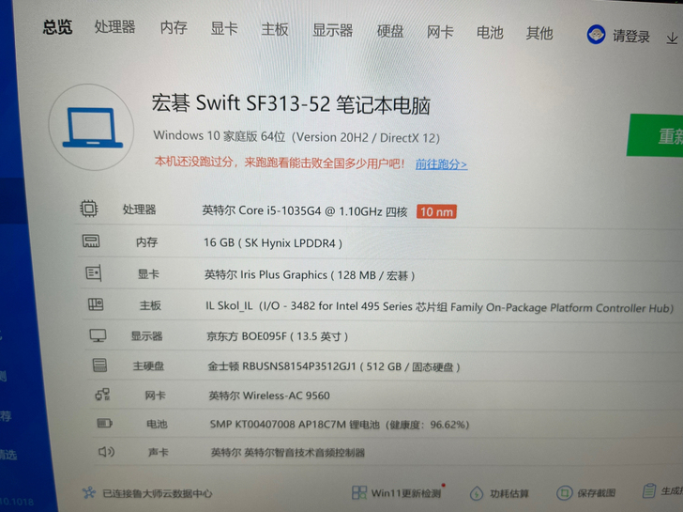Click the 声卡 row label

coord(158,452)
